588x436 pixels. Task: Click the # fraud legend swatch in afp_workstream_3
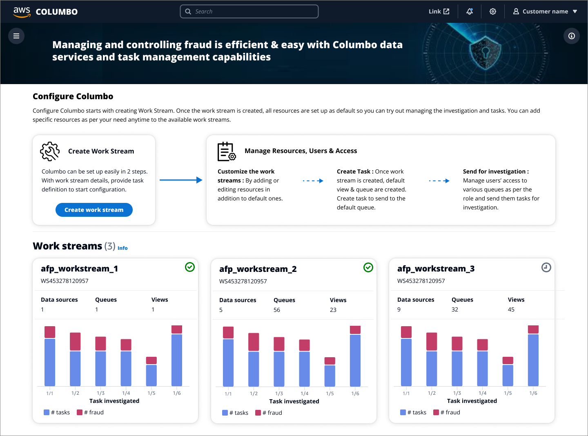[x=436, y=412]
